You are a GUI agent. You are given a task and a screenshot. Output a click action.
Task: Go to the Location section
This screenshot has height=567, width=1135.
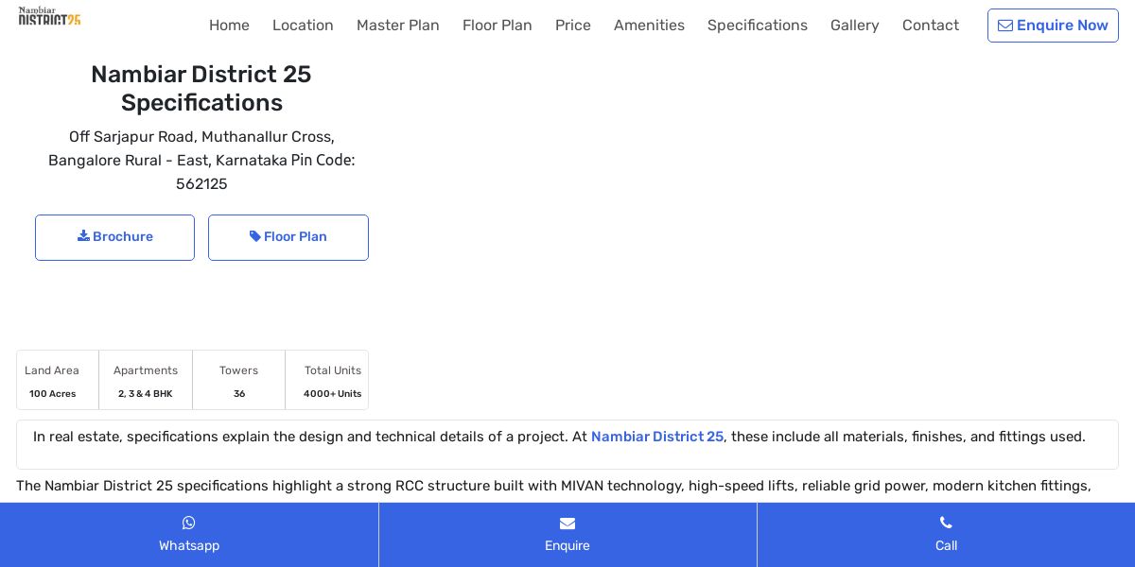click(x=303, y=26)
